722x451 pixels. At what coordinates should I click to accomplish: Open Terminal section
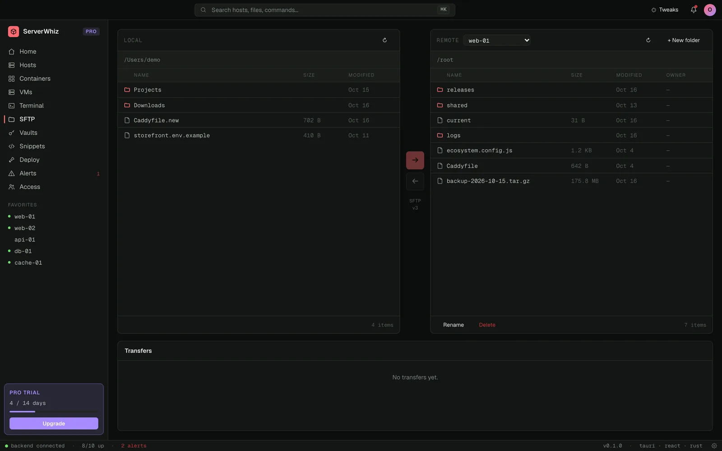pos(54,106)
